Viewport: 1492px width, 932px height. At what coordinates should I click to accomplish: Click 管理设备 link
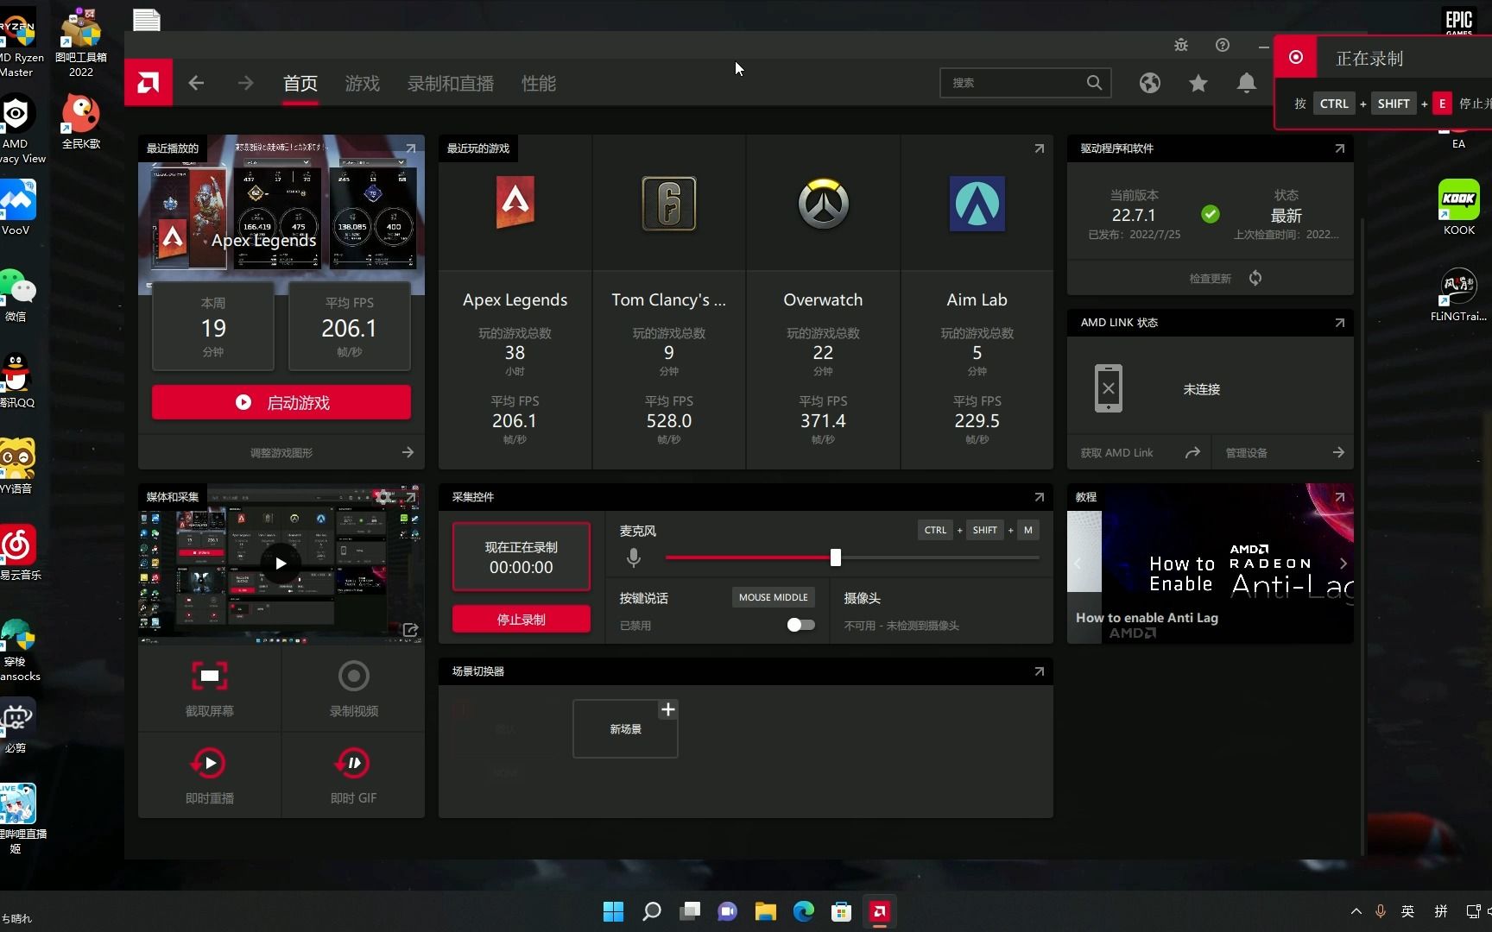coord(1247,452)
